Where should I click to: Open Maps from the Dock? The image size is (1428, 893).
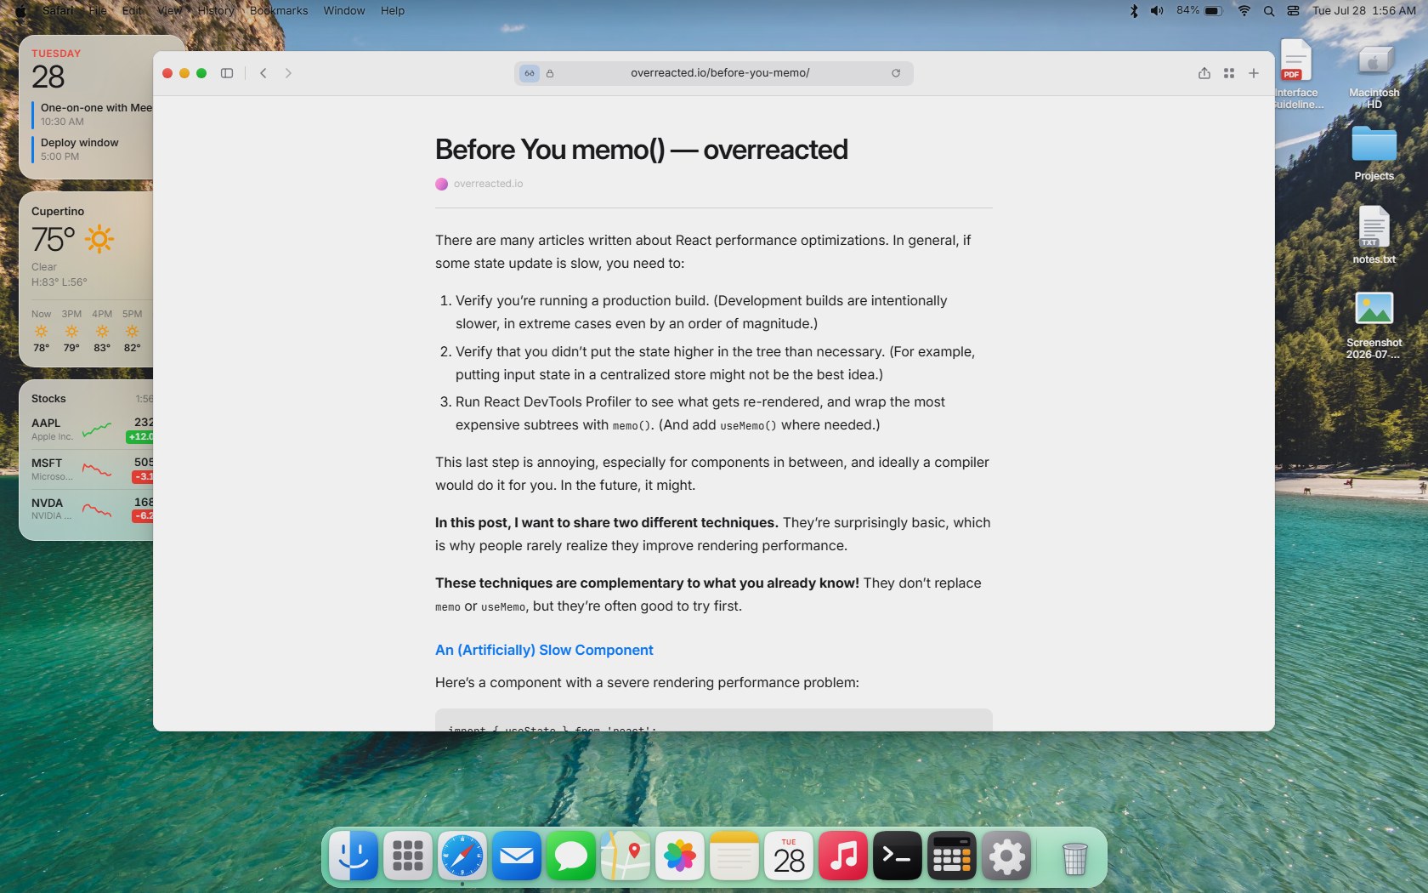626,856
